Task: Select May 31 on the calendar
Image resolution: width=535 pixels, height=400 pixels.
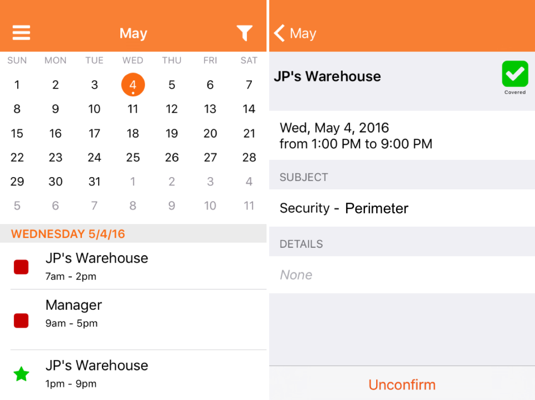Action: (x=94, y=181)
